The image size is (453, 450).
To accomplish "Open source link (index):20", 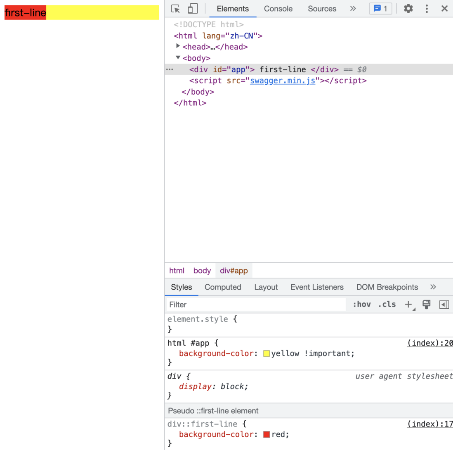I will [430, 343].
